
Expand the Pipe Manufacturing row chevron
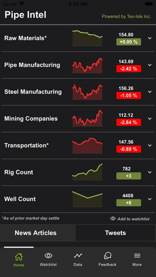(x=150, y=65)
